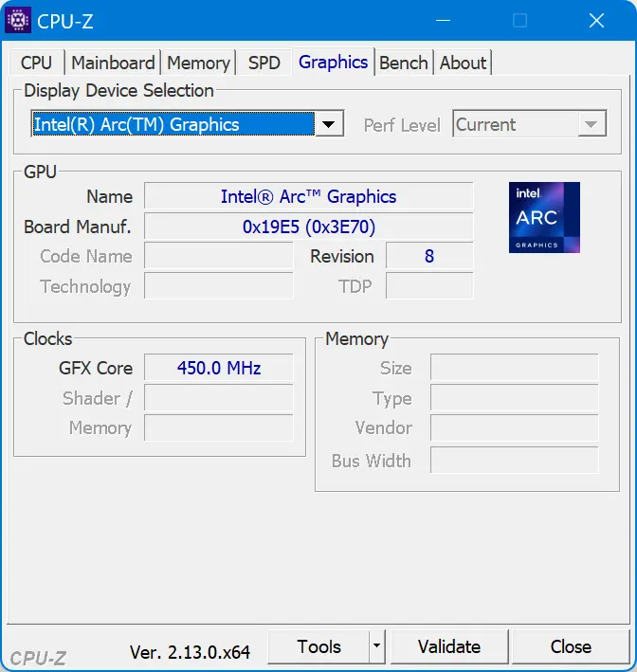
Task: Click the Board Manuf. label
Action: click(x=78, y=227)
